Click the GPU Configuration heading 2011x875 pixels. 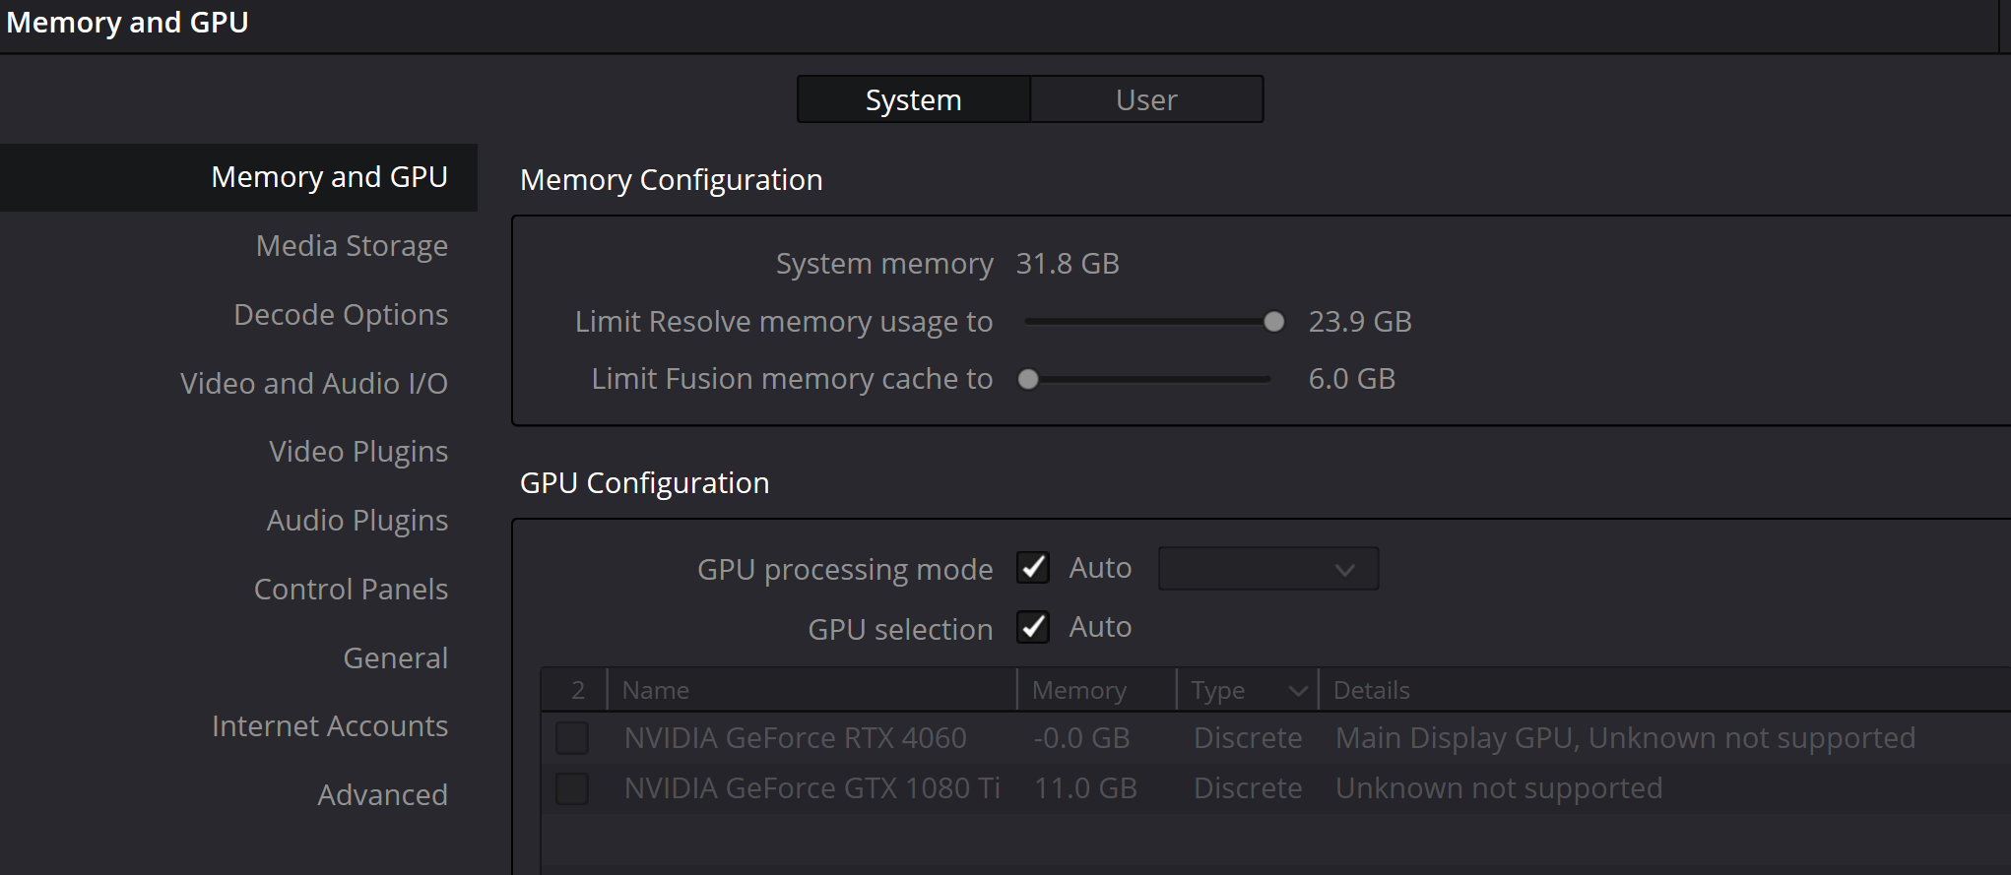click(x=644, y=483)
